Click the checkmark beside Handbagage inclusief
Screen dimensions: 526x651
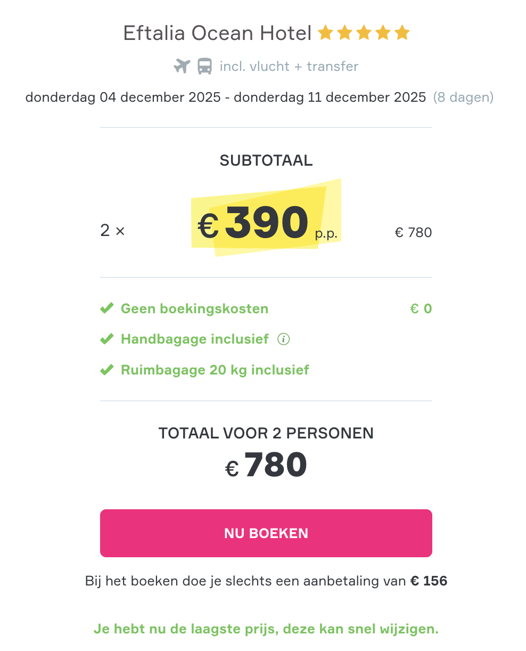click(x=107, y=339)
